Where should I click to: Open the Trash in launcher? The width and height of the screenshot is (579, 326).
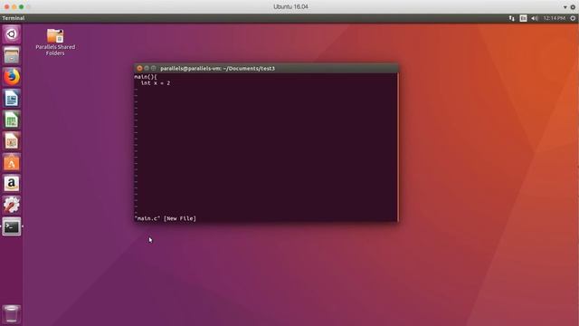coord(12,314)
